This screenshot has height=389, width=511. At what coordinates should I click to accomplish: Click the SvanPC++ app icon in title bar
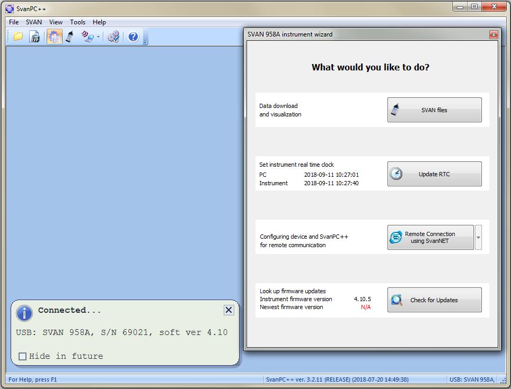coord(10,9)
